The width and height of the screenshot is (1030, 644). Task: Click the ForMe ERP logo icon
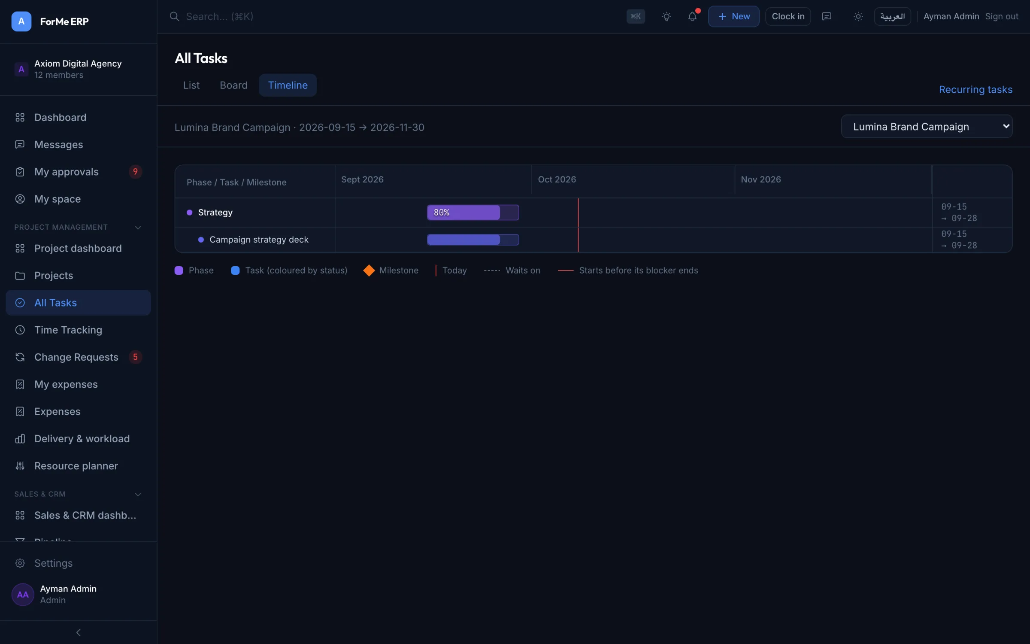pyautogui.click(x=21, y=21)
